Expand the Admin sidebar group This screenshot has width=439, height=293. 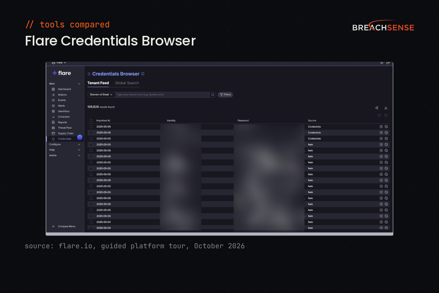(x=65, y=156)
